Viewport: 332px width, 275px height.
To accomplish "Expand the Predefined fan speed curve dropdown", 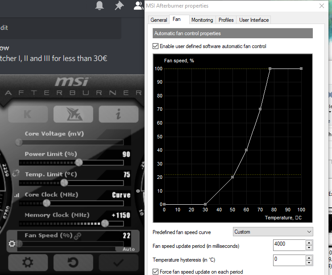I will point(273,232).
